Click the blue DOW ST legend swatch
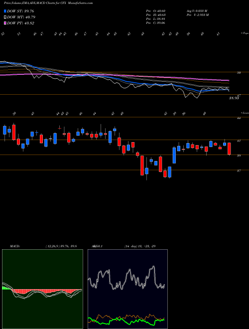Image resolution: width=249 pixels, height=329 pixels. click(x=5, y=11)
